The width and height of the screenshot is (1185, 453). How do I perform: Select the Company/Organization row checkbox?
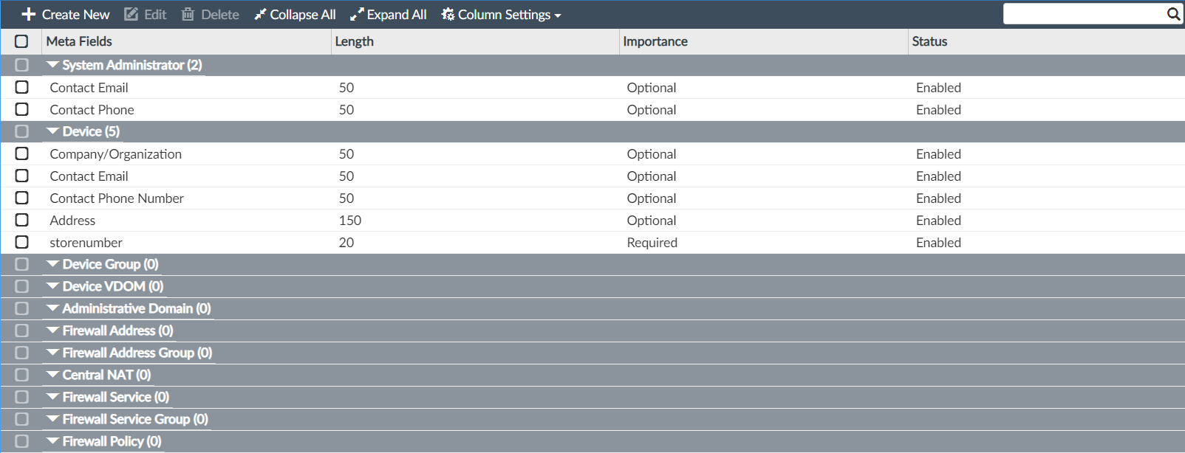(22, 153)
